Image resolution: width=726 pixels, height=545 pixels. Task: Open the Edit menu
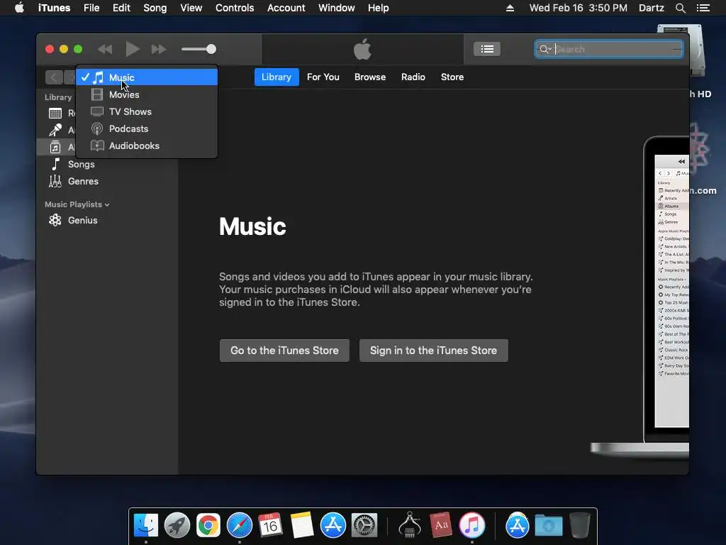(x=121, y=8)
